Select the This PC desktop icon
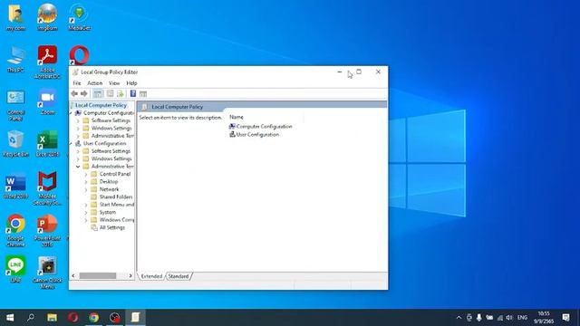 15,60
